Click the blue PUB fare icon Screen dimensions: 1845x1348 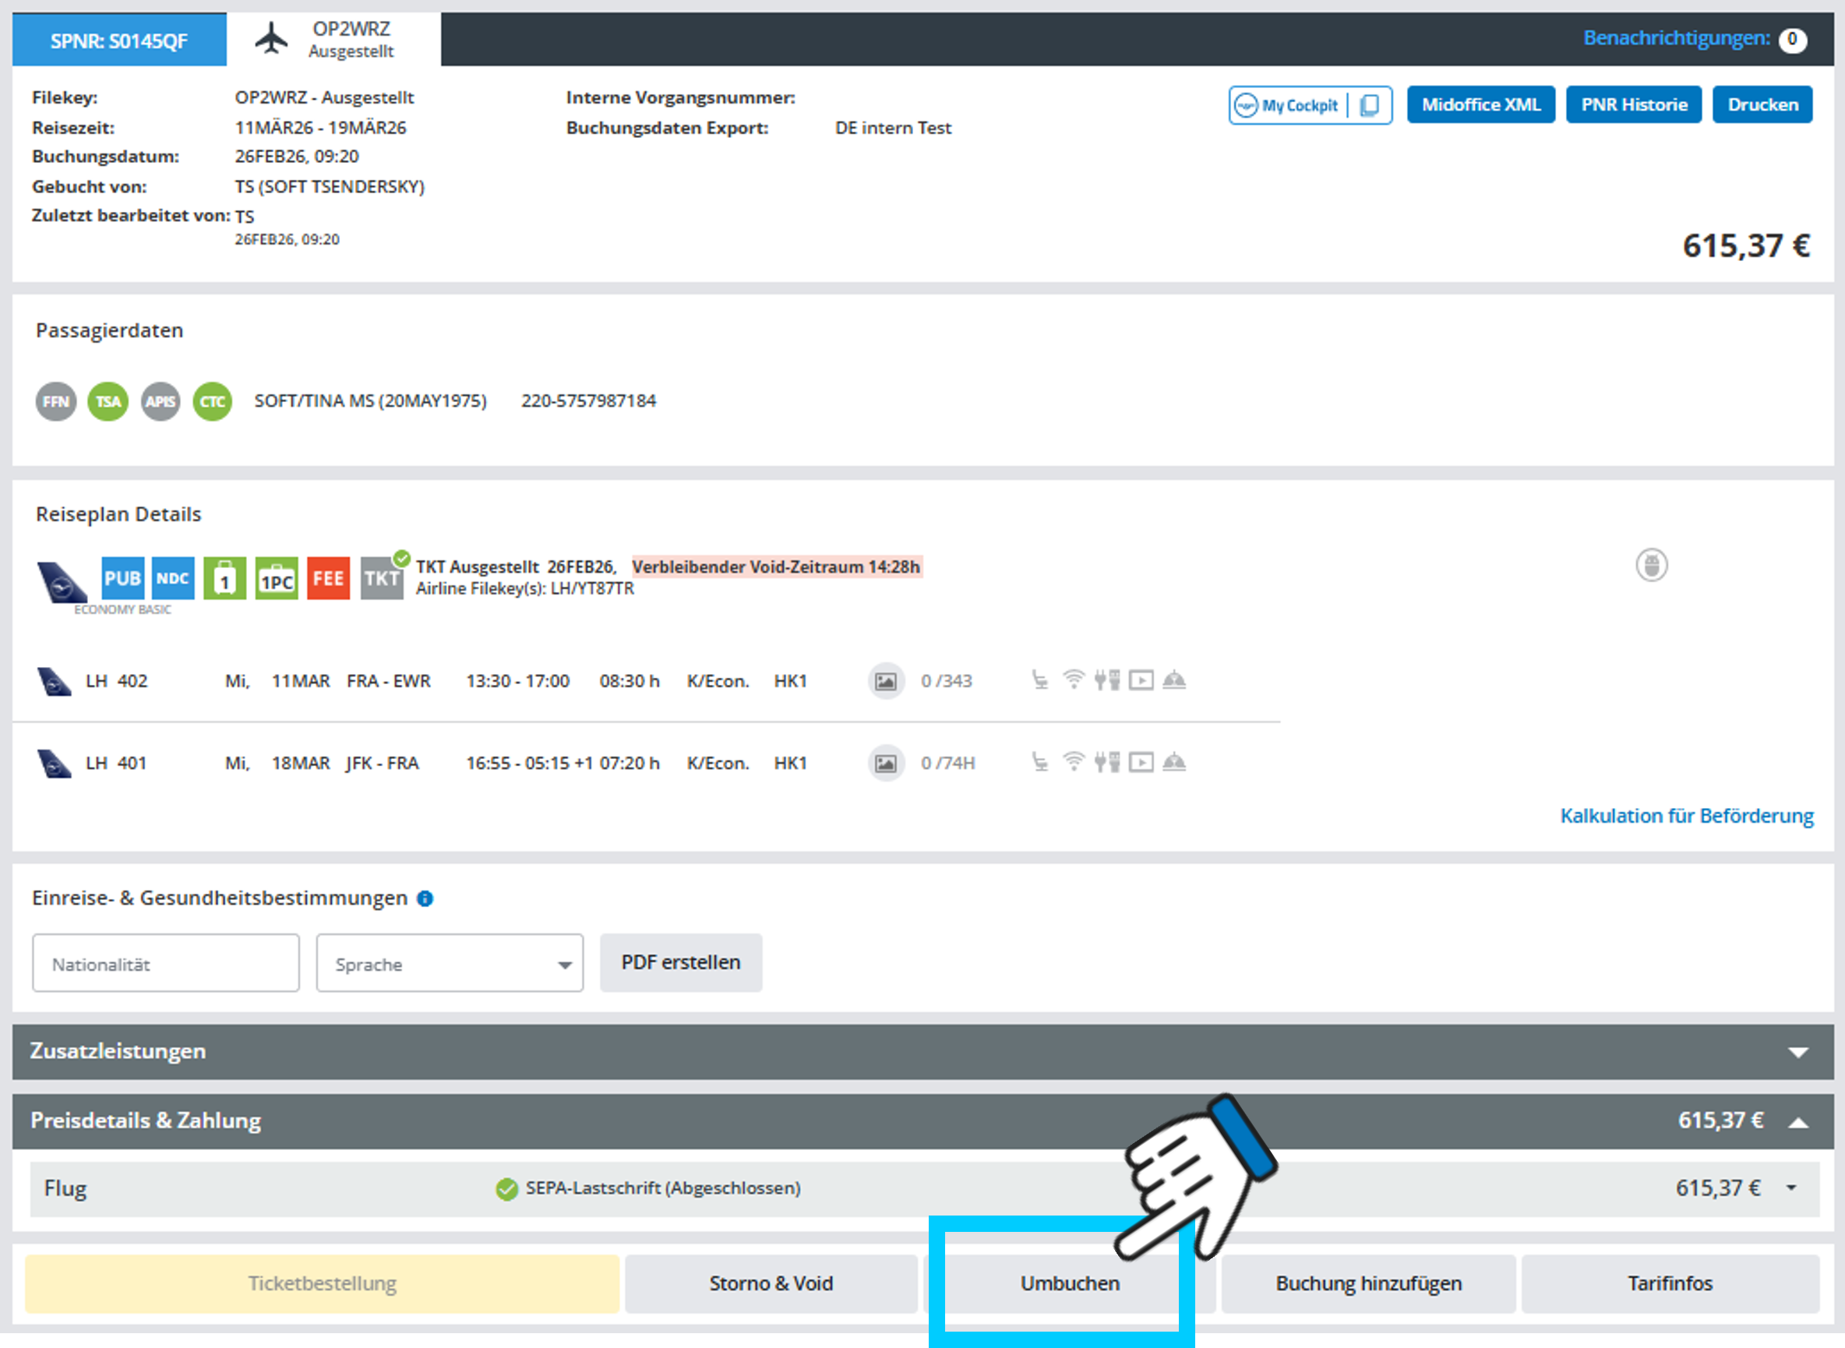click(x=122, y=578)
